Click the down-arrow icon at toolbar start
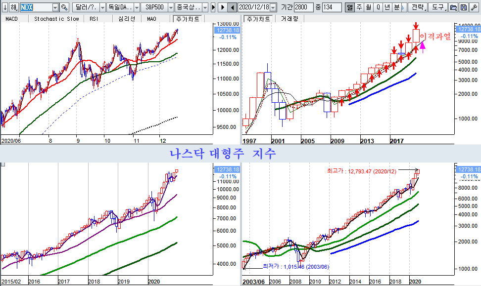This screenshot has height=286, width=481. [x=4, y=7]
